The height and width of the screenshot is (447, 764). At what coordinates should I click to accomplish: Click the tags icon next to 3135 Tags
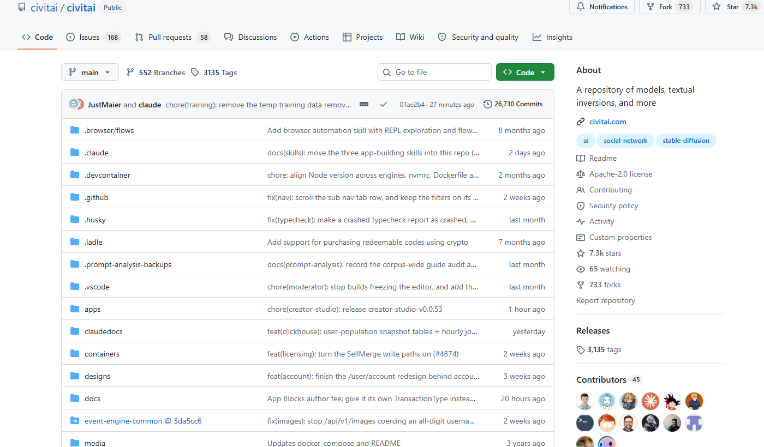pos(195,73)
